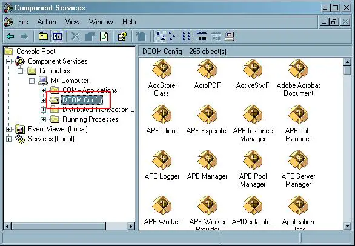This screenshot has width=355, height=246.
Task: Click the list pane scroll down arrow
Action: [347, 226]
